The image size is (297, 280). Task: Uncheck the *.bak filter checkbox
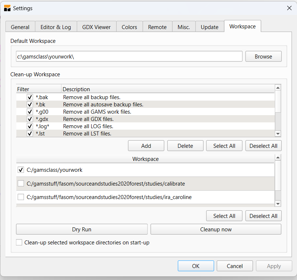click(x=30, y=97)
